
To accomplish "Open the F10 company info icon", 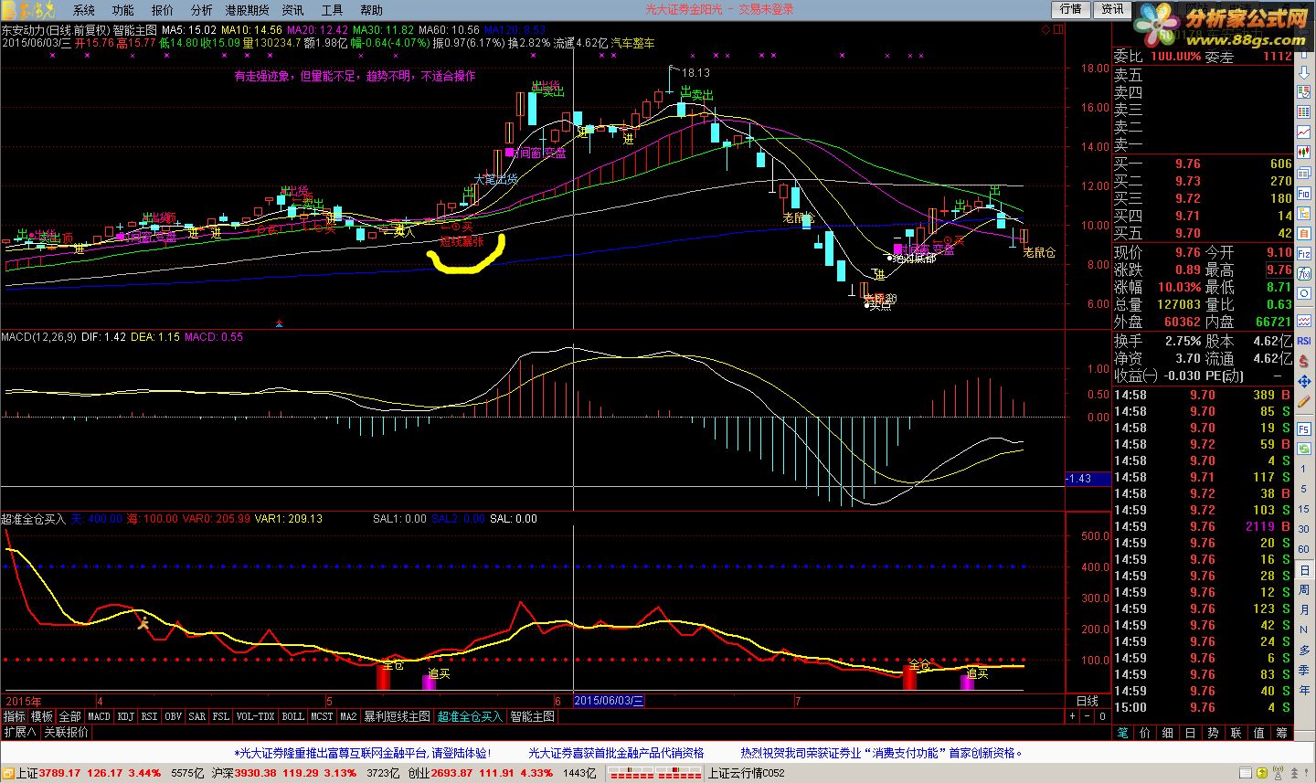I will 1304,193.
